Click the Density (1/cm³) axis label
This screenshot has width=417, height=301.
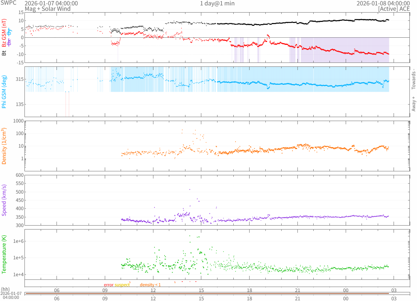pyautogui.click(x=4, y=146)
